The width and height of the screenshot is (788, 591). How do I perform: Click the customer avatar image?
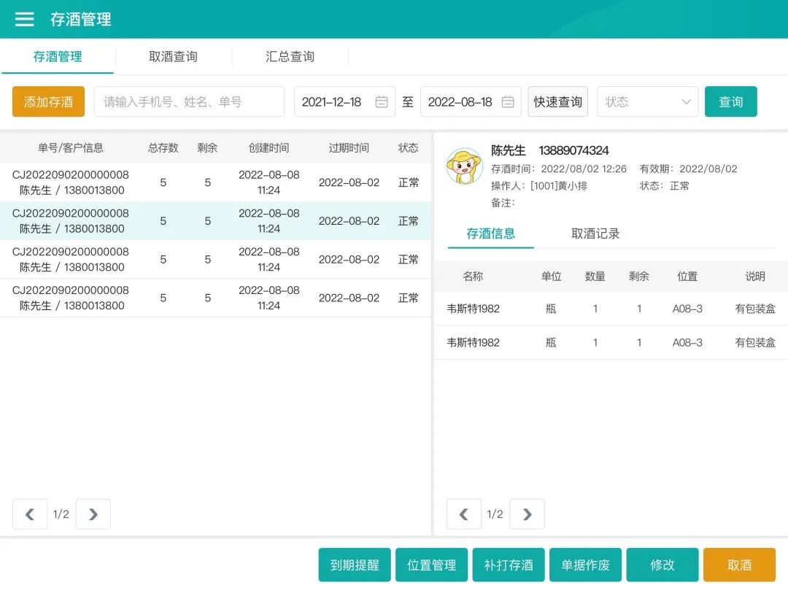(x=465, y=167)
